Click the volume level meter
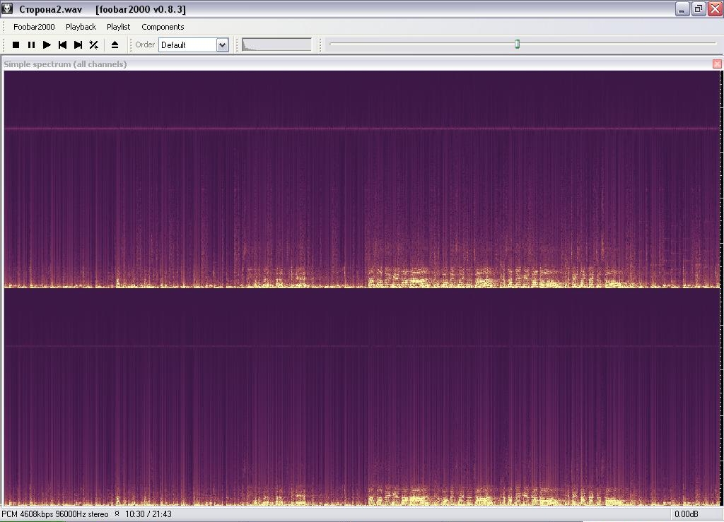724x522 pixels. click(x=276, y=45)
